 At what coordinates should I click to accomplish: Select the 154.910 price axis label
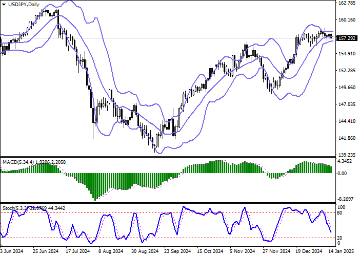click(347, 54)
